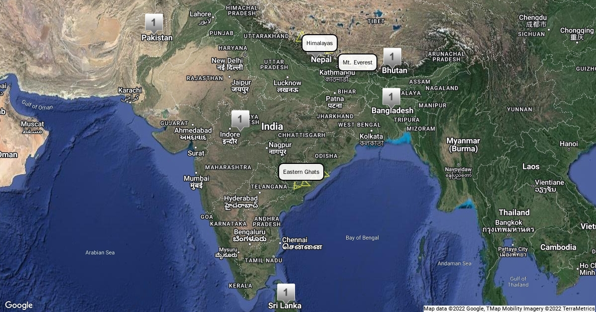Image resolution: width=596 pixels, height=312 pixels.
Task: Click the Maharashtra state label
Action: click(x=228, y=167)
